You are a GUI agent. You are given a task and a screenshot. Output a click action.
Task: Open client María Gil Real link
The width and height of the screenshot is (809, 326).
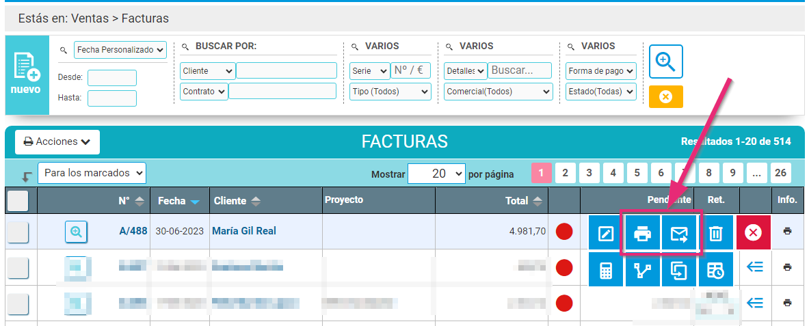(x=244, y=231)
